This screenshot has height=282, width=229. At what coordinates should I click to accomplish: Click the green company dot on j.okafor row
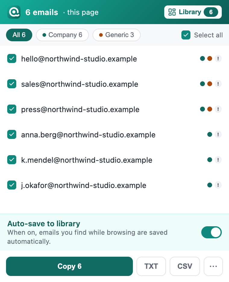pyautogui.click(x=210, y=185)
